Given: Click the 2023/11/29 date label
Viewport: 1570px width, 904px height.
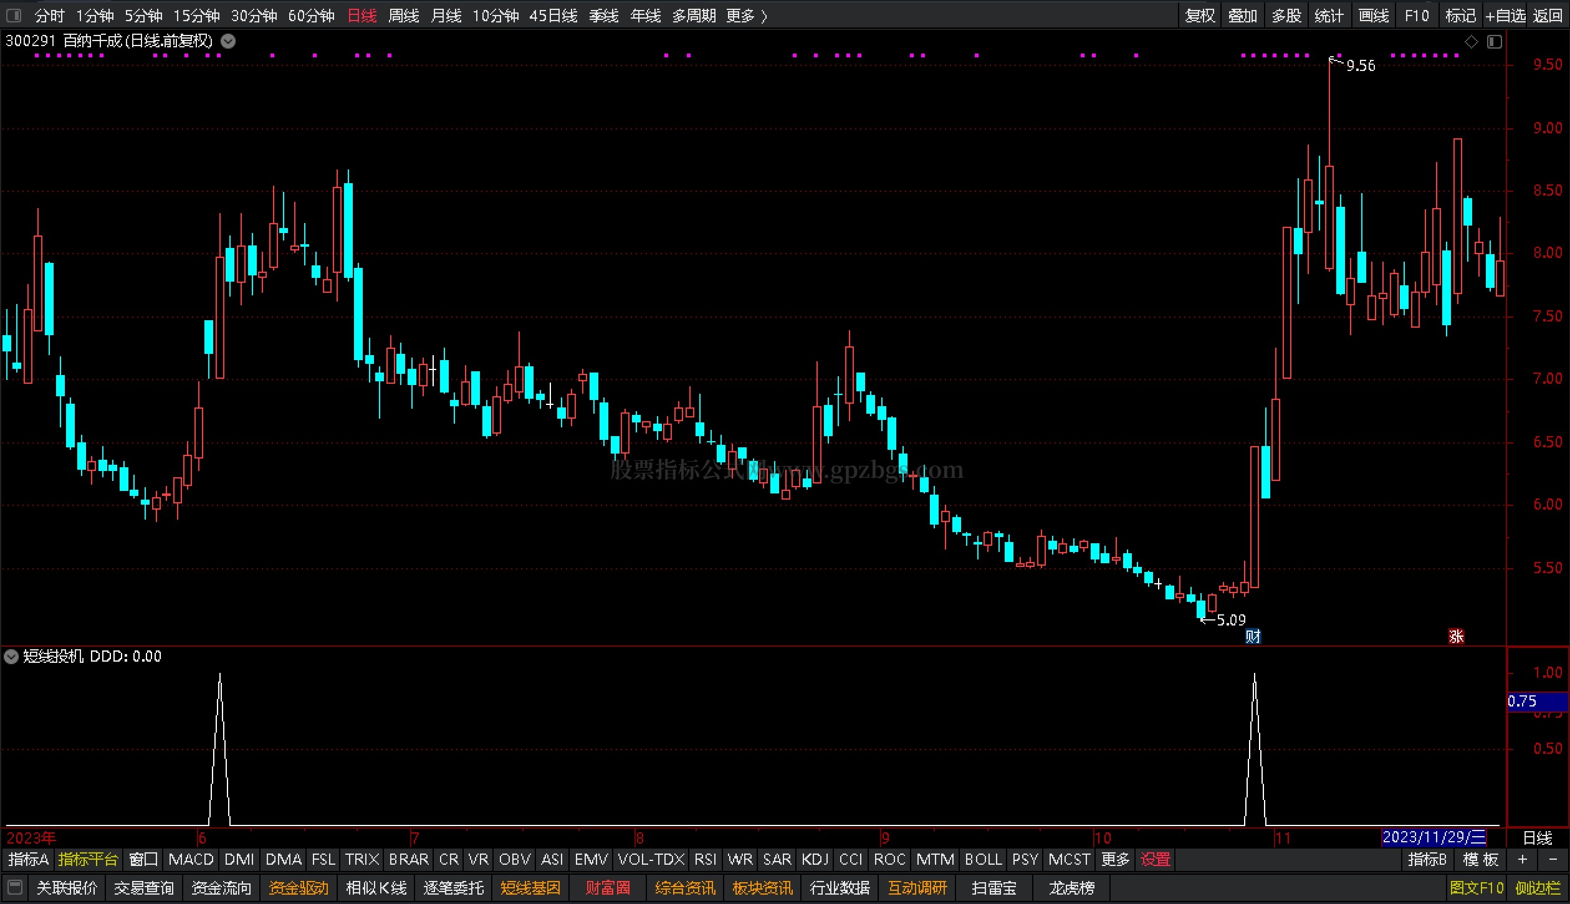Looking at the screenshot, I should (1434, 837).
